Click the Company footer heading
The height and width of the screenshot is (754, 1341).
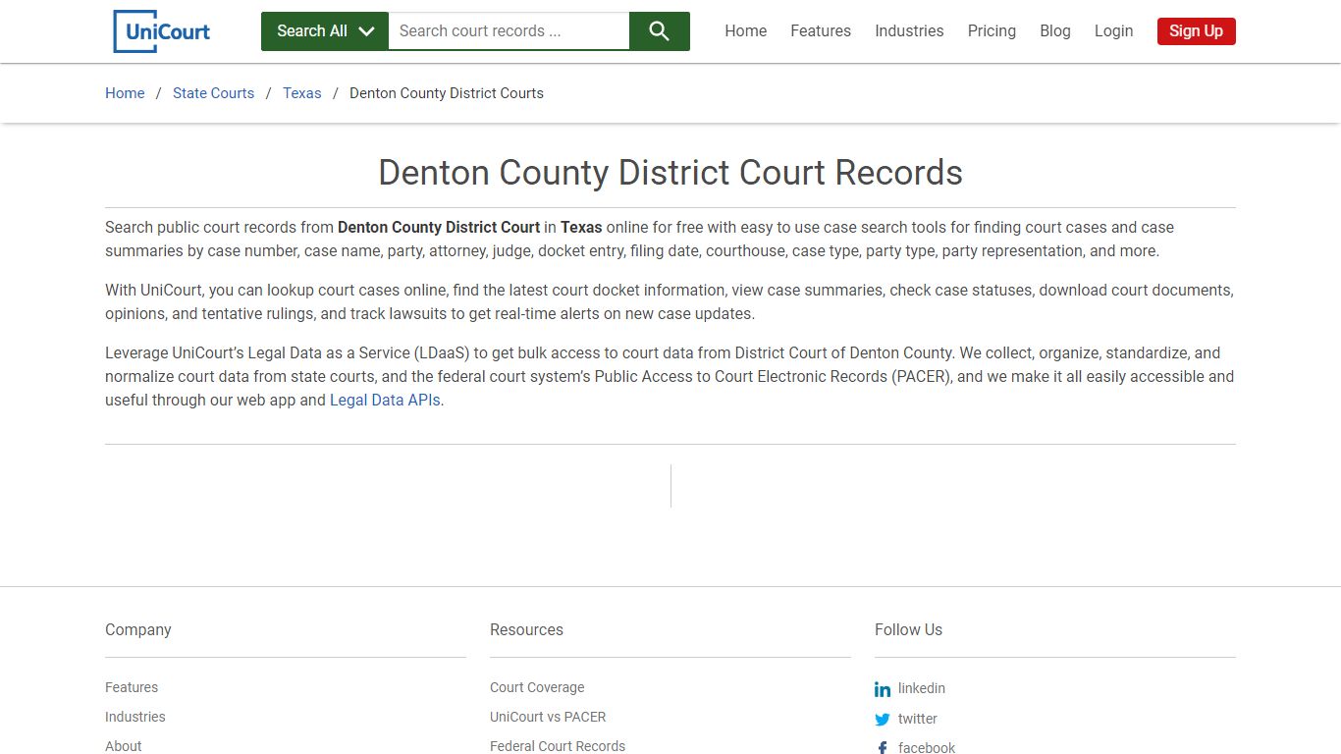click(138, 630)
